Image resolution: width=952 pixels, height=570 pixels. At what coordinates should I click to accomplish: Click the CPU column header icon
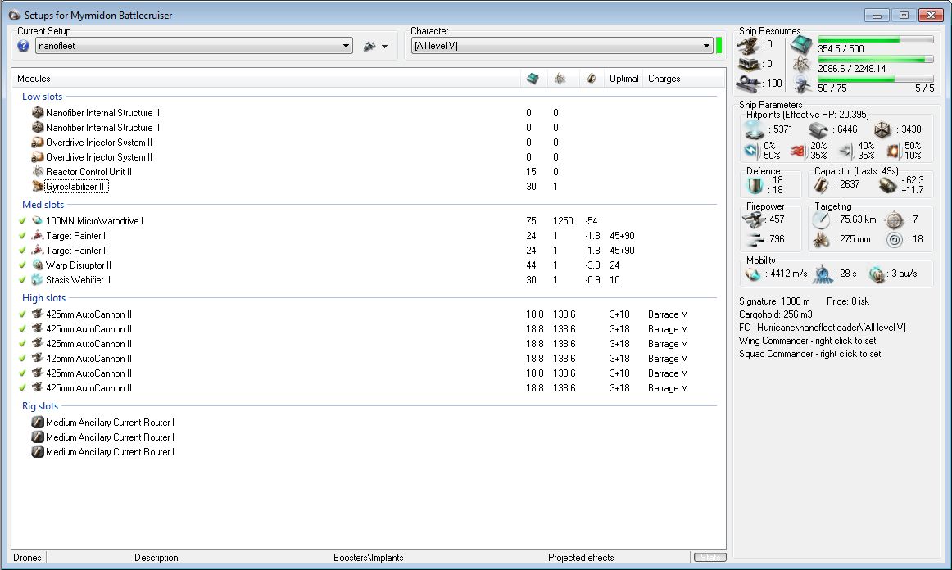[533, 79]
